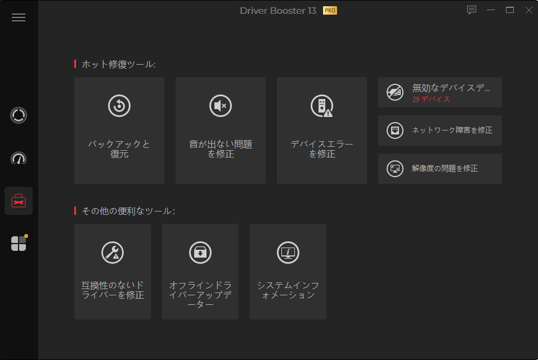Viewport: 538px width, 360px height.
Task: Click the disabled device icon
Action: (395, 92)
